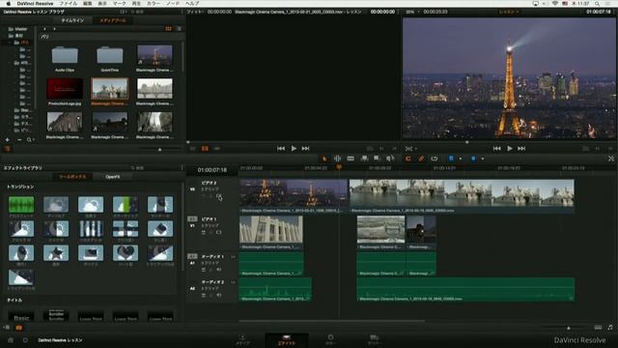Click the blue flag icon
Viewport: 618px width, 348px height.
tap(451, 159)
